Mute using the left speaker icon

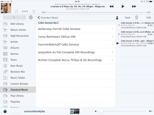tap(95, 111)
